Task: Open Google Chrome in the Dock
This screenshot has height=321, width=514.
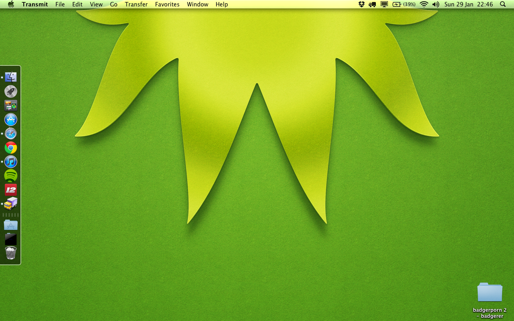Action: [11, 148]
